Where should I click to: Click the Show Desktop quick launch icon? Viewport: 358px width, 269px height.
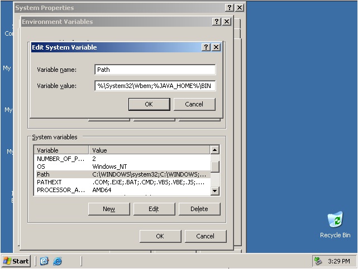pos(45,261)
